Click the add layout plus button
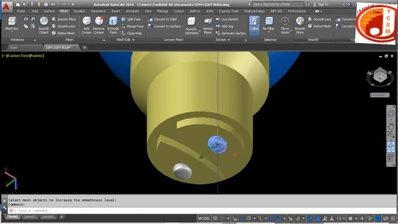Screen dimensions: 398x224 coord(62,217)
